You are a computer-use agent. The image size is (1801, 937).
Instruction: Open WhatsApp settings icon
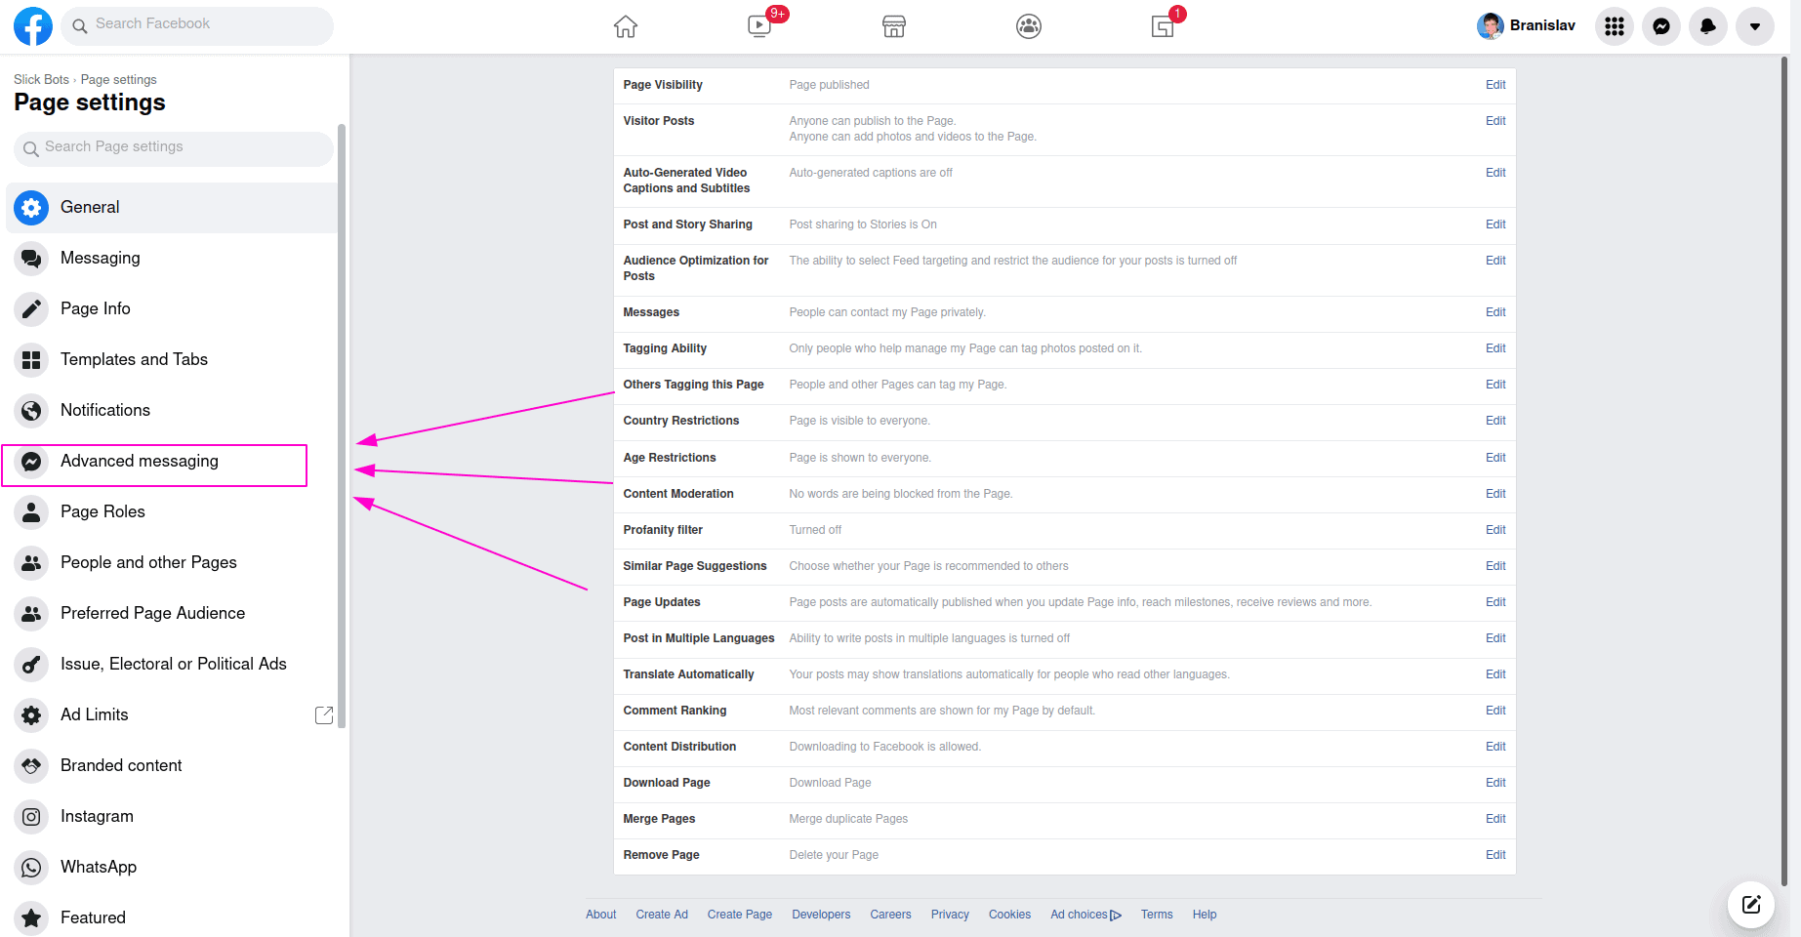31,867
